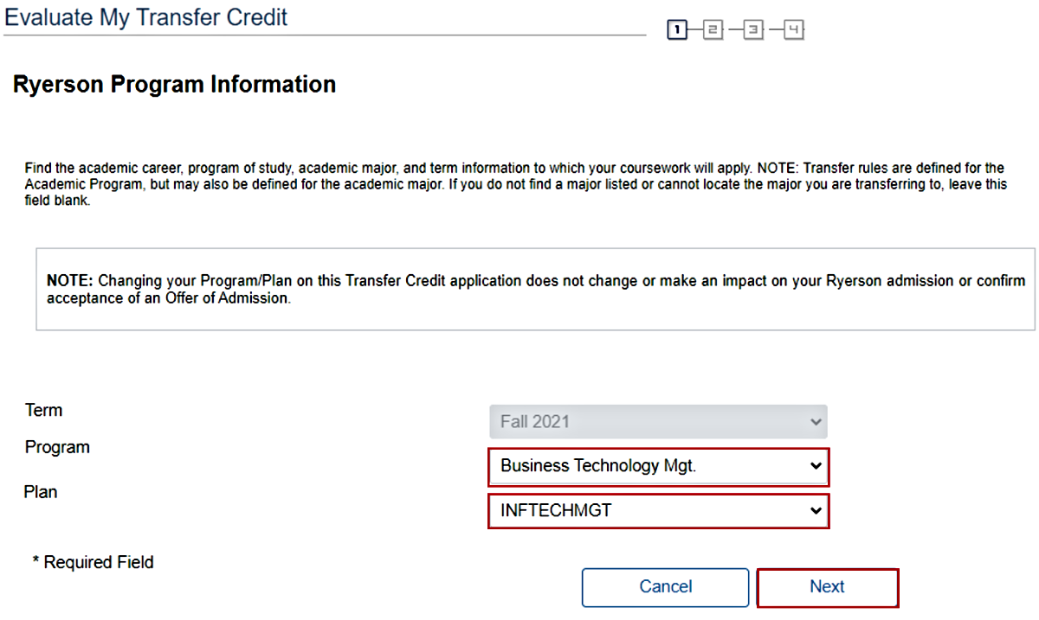Click the chevron arrow on the Term field
1039x620 pixels.
815,422
